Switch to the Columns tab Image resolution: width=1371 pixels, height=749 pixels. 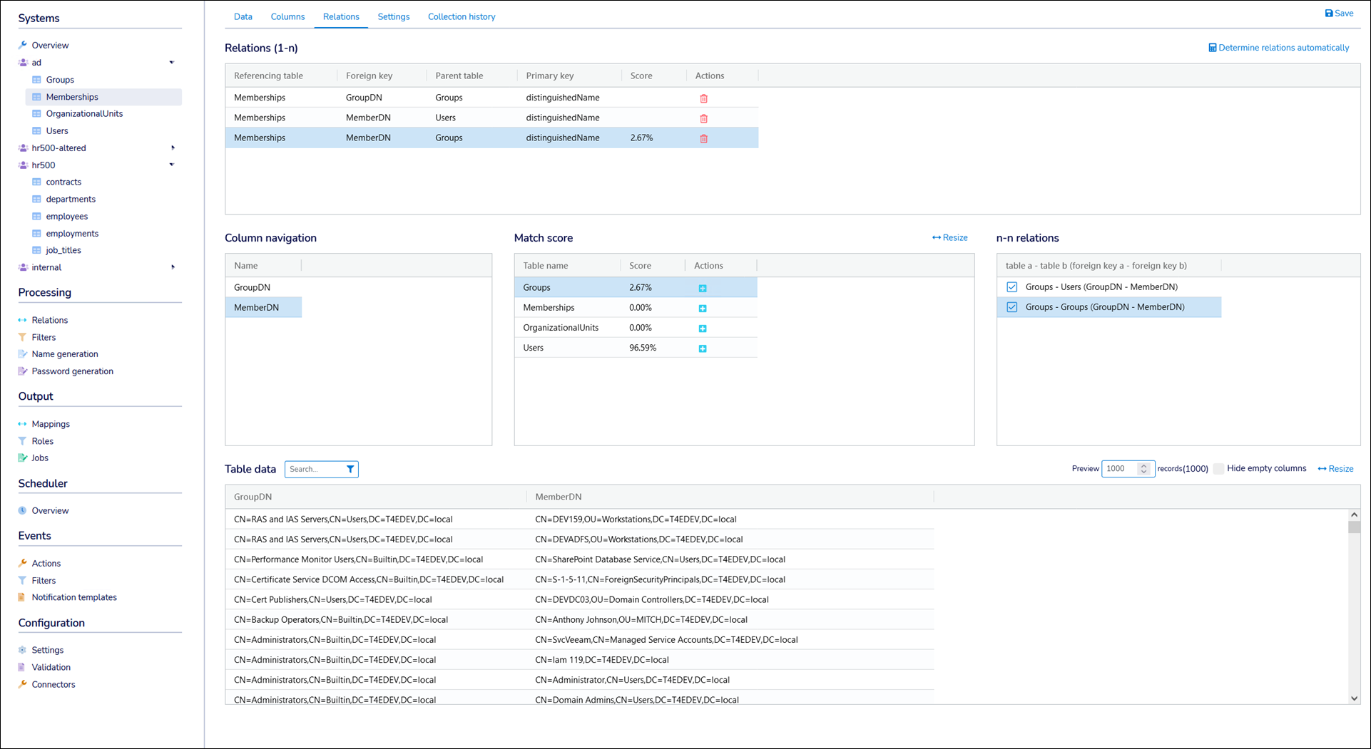[x=287, y=16]
